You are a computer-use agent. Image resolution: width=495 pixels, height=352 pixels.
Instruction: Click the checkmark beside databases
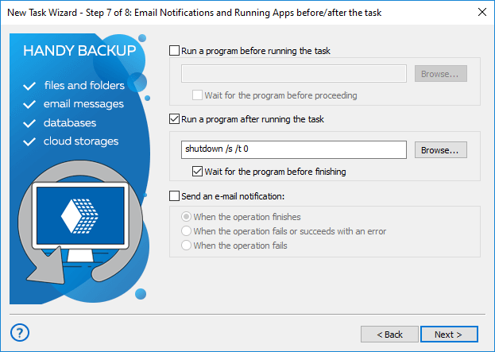click(30, 123)
